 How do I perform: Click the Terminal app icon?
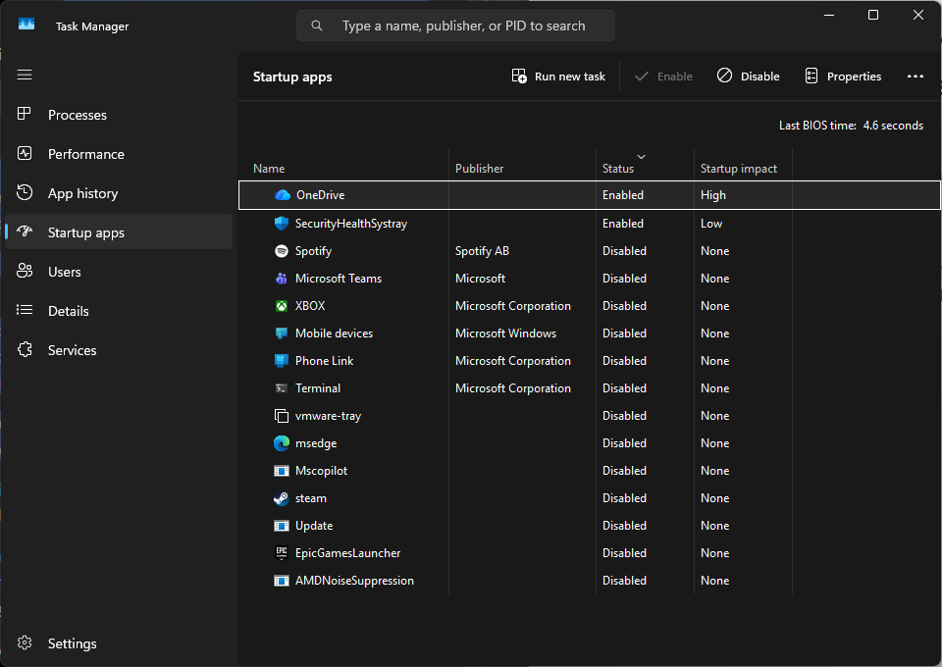[282, 388]
